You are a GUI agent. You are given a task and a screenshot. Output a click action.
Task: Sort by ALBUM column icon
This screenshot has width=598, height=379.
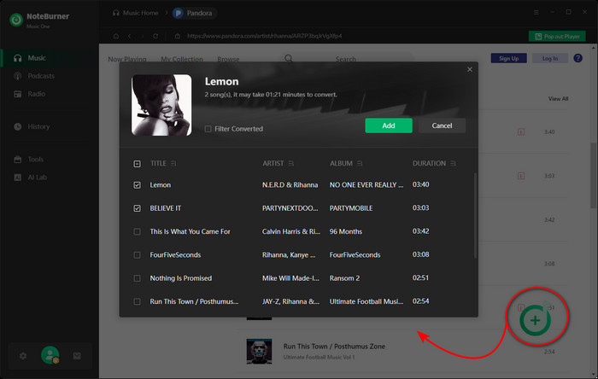[x=360, y=163]
